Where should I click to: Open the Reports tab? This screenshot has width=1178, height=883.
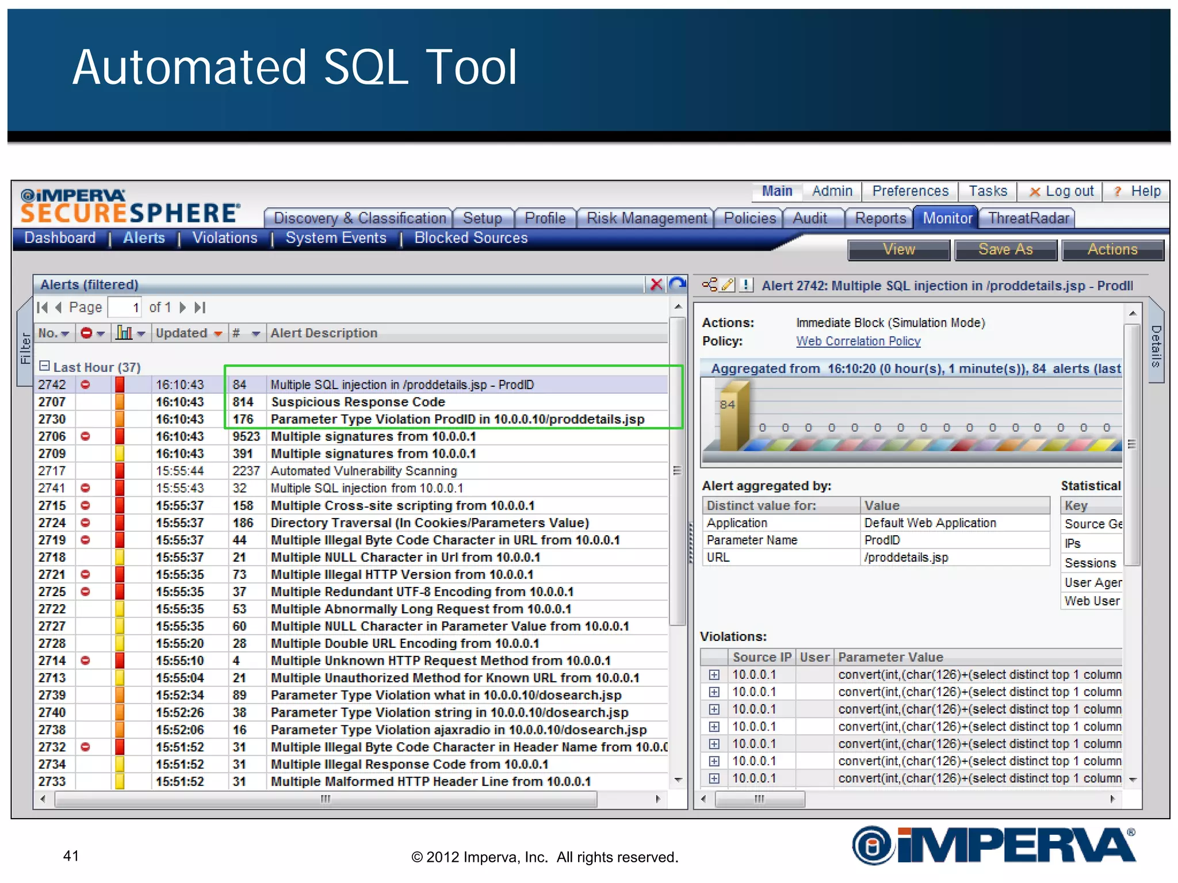tap(880, 218)
